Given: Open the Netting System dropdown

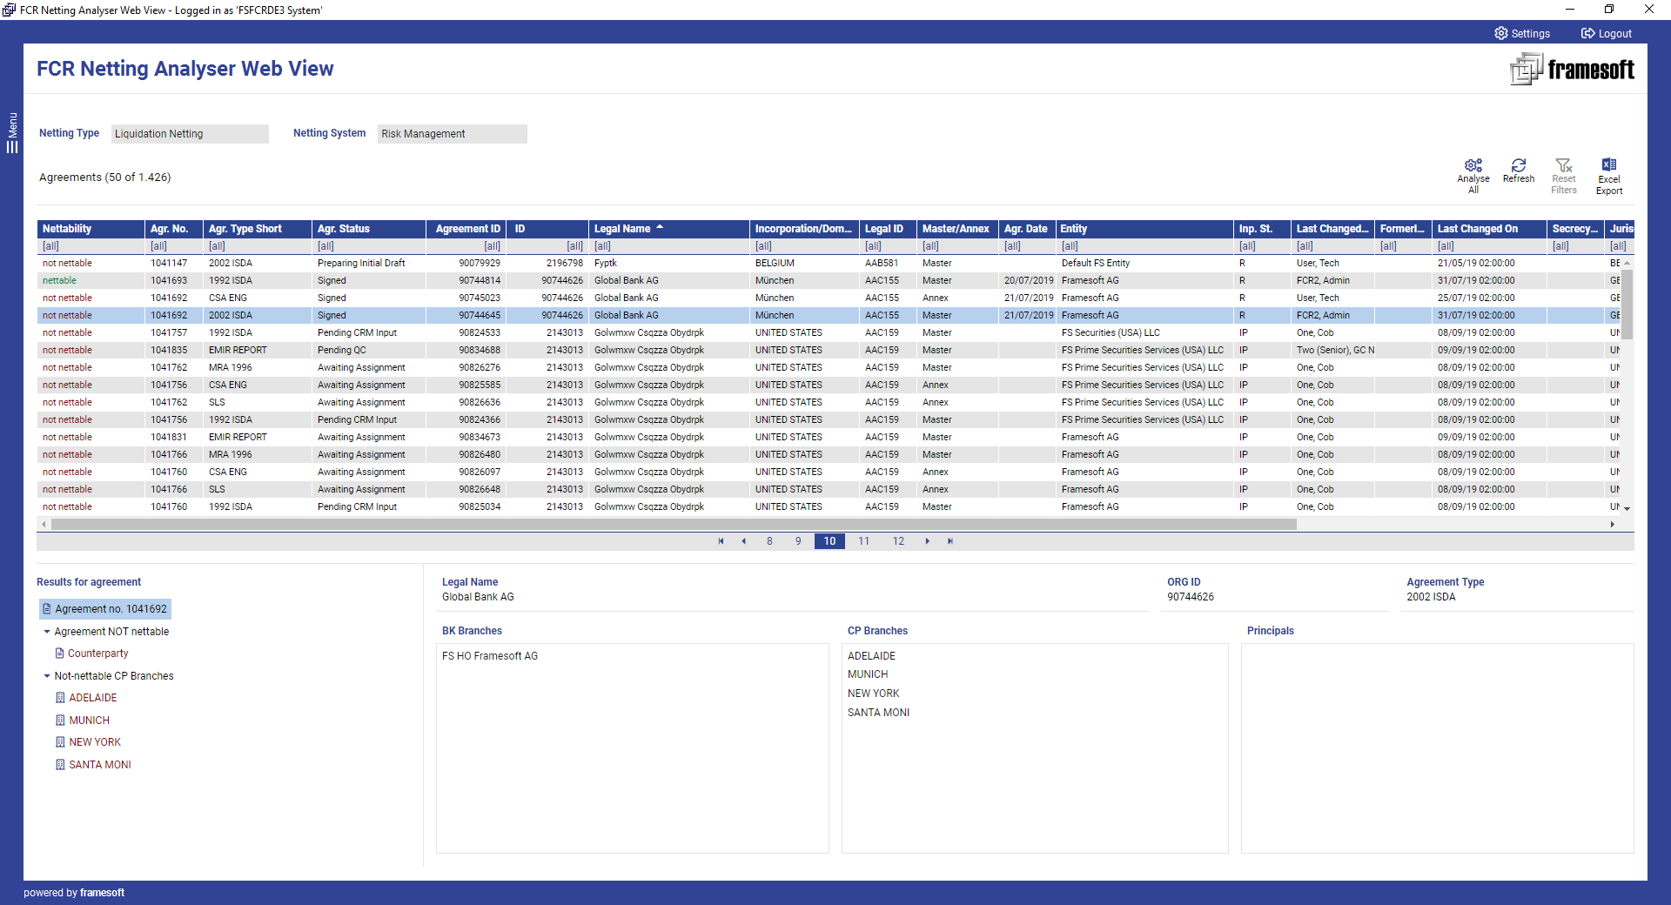Looking at the screenshot, I should pos(453,134).
